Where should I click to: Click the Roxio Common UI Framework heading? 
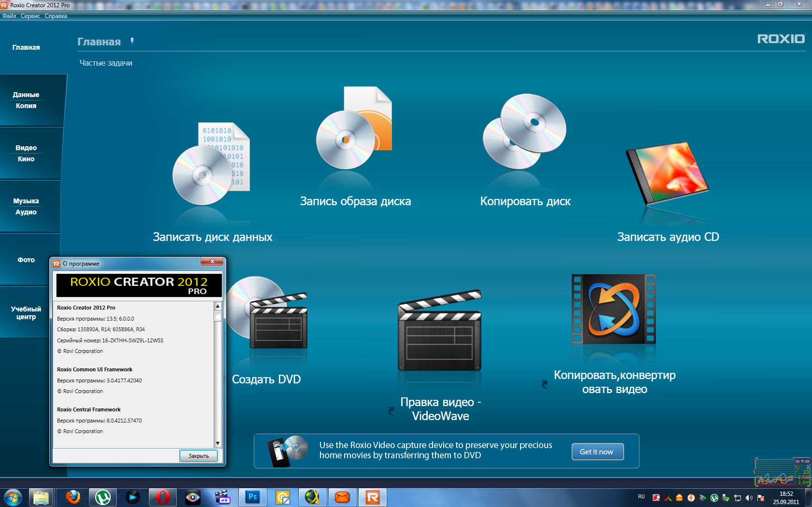tap(95, 369)
